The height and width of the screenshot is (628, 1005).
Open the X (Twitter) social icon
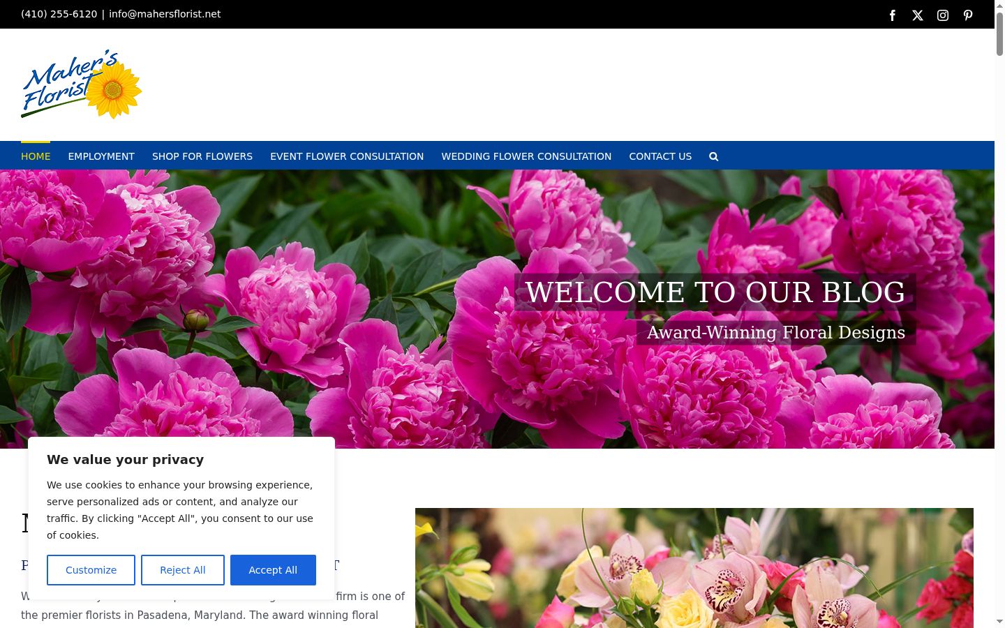click(x=917, y=15)
